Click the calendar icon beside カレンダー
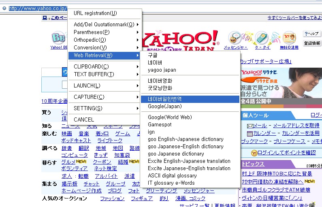 click(249, 134)
